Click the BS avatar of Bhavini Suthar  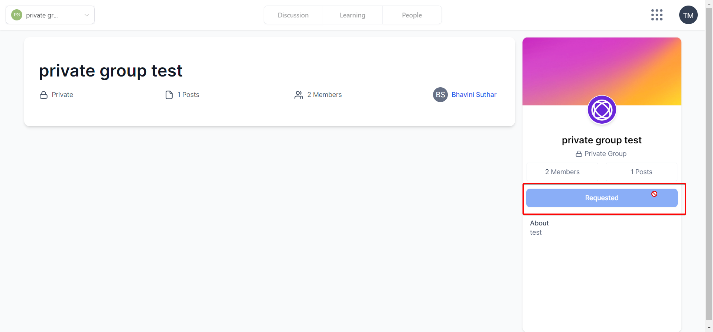pos(440,95)
